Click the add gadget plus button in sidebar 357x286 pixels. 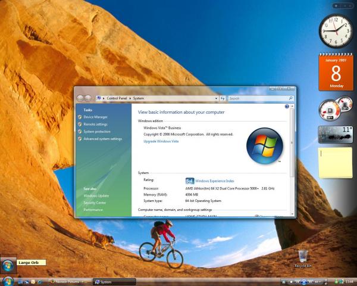336,6
